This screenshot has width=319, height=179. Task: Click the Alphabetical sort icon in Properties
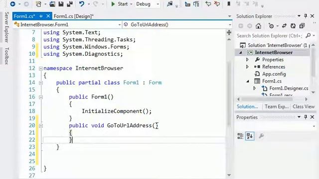[250, 136]
